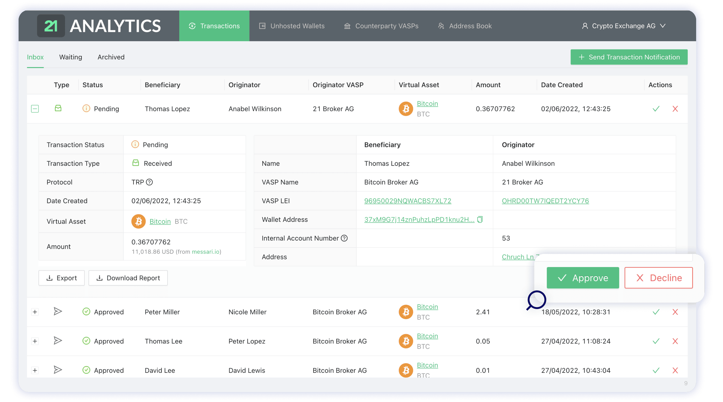Screen dimensions: 723x402
Task: Click the Decline button for pending transaction
Action: [x=658, y=278]
